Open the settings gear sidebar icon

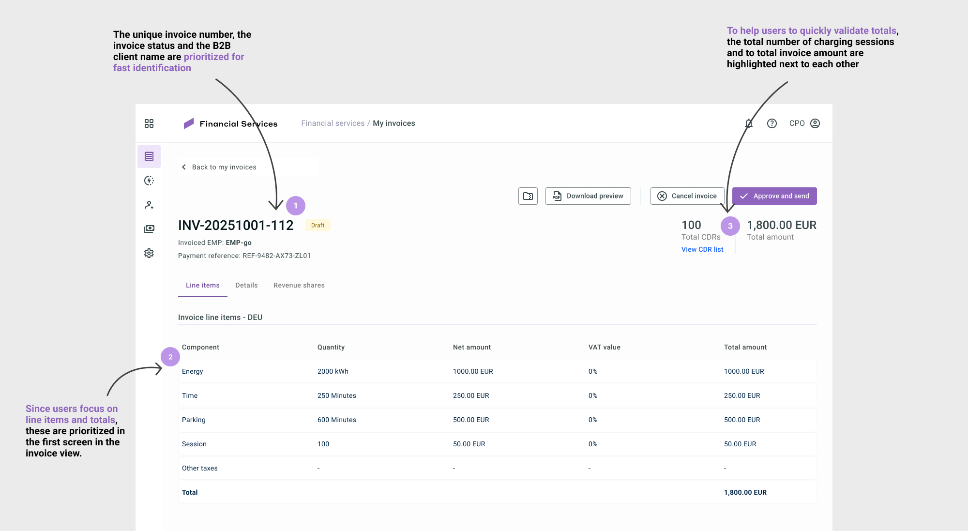click(149, 253)
